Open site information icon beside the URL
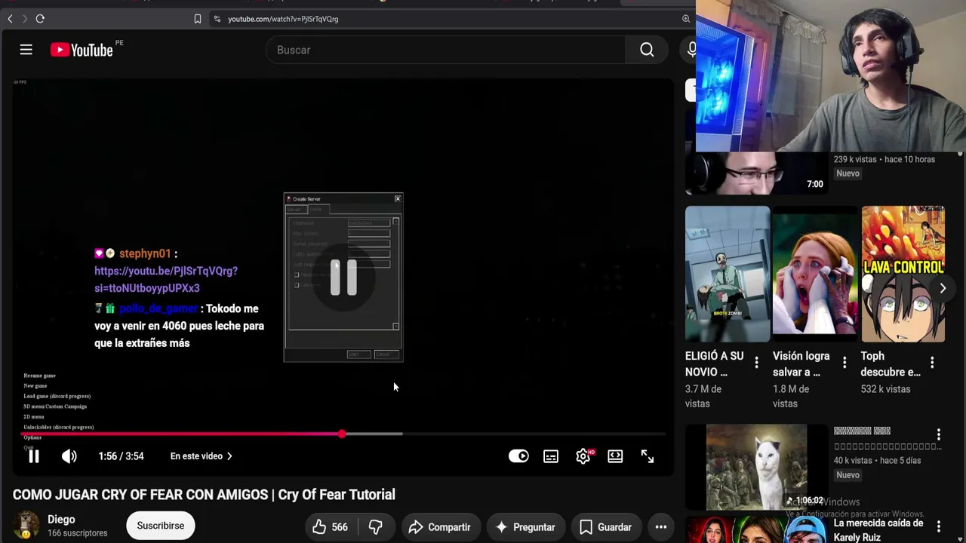966x543 pixels. (x=217, y=19)
